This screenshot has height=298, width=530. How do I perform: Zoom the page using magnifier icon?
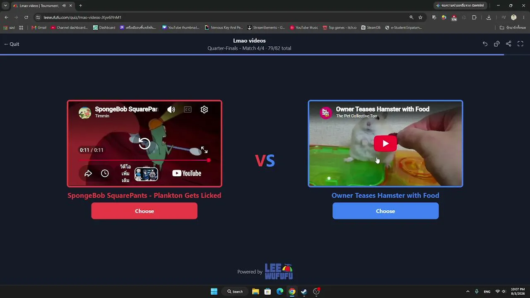coord(411,17)
